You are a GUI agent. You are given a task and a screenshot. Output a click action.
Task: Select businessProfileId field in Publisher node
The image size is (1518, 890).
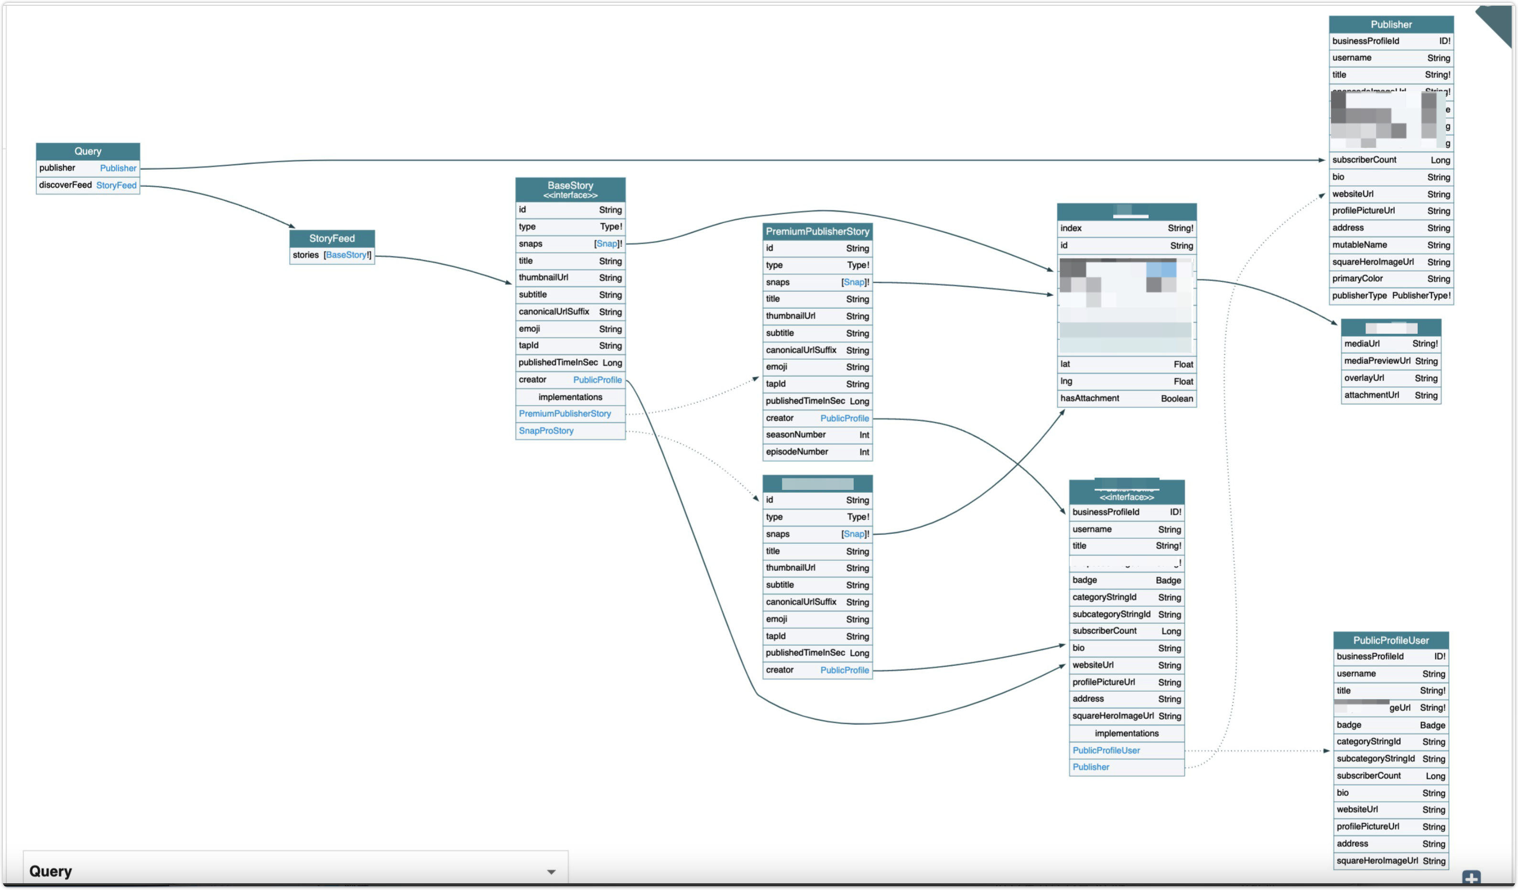1391,41
